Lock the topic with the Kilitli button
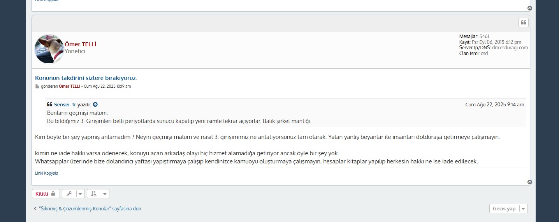The height and width of the screenshot is (222, 559). pos(46,194)
